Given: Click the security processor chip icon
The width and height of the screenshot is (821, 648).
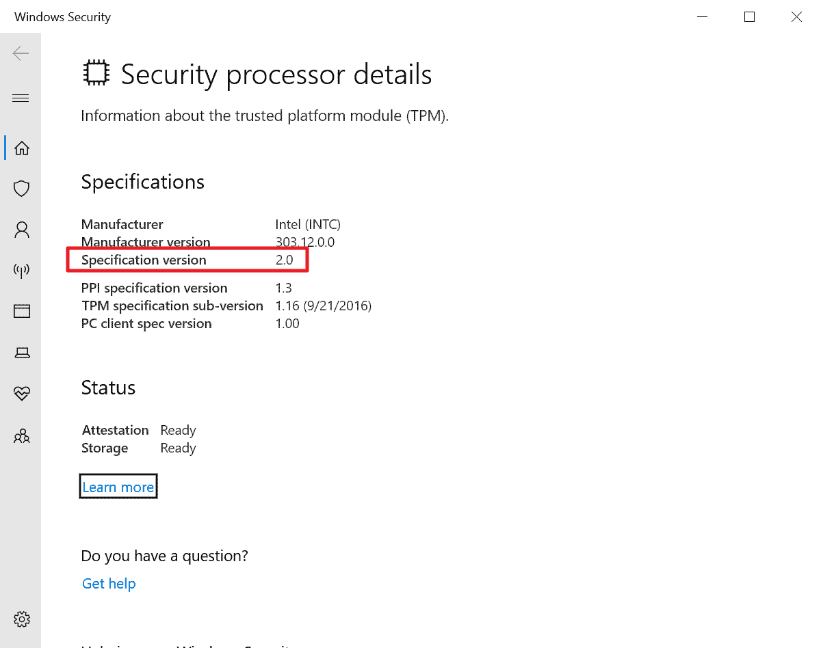Looking at the screenshot, I should [x=96, y=73].
